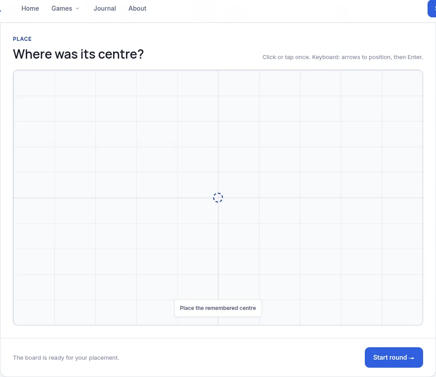Click the PLACE section label
Image resolution: width=436 pixels, height=377 pixels.
(x=22, y=39)
